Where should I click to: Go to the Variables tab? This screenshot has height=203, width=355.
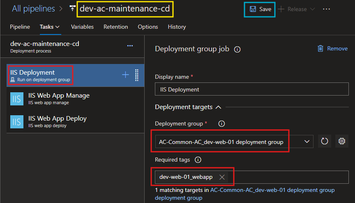[x=82, y=27]
